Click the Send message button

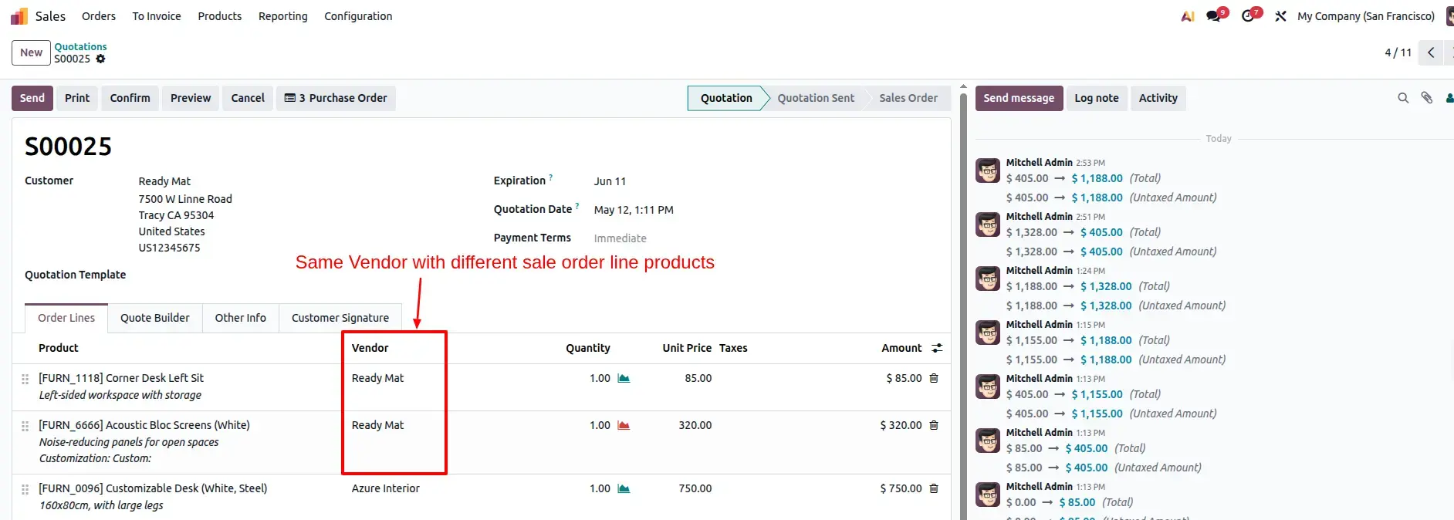point(1019,98)
